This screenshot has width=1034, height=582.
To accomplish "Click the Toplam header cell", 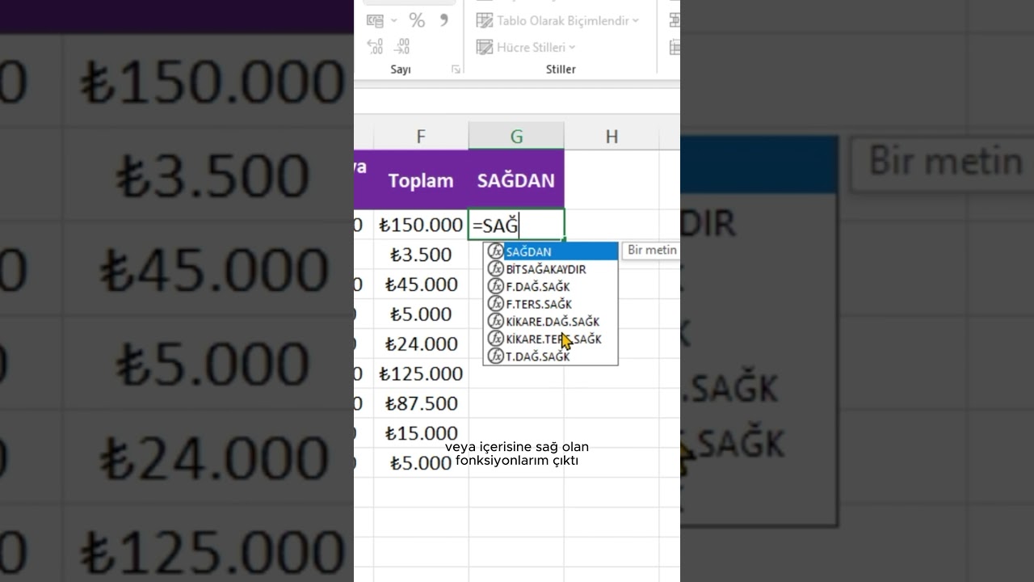I will pyautogui.click(x=421, y=180).
